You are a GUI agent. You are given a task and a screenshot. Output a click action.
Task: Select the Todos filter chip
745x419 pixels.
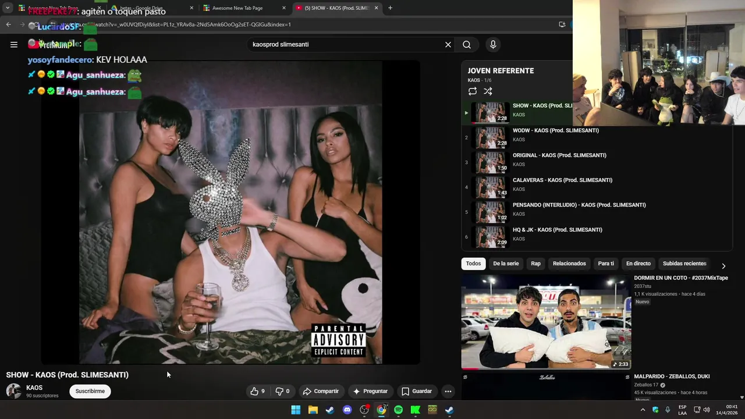point(473,264)
